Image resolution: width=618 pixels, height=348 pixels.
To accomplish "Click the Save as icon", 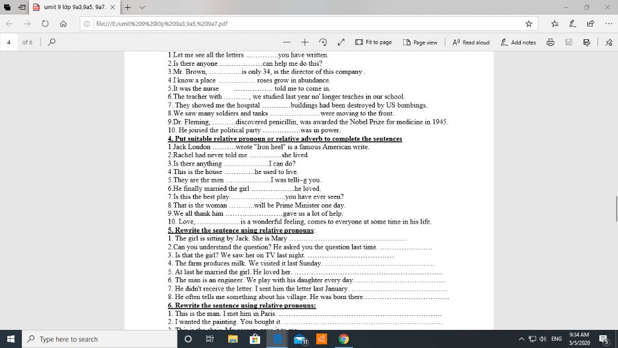I will point(587,42).
